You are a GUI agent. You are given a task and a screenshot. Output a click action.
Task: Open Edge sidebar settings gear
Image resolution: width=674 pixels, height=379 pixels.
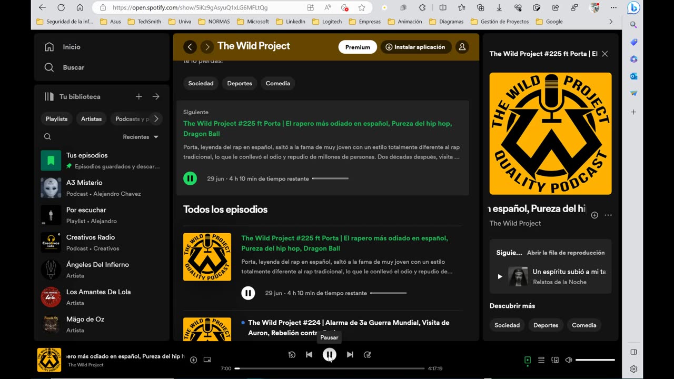(633, 369)
